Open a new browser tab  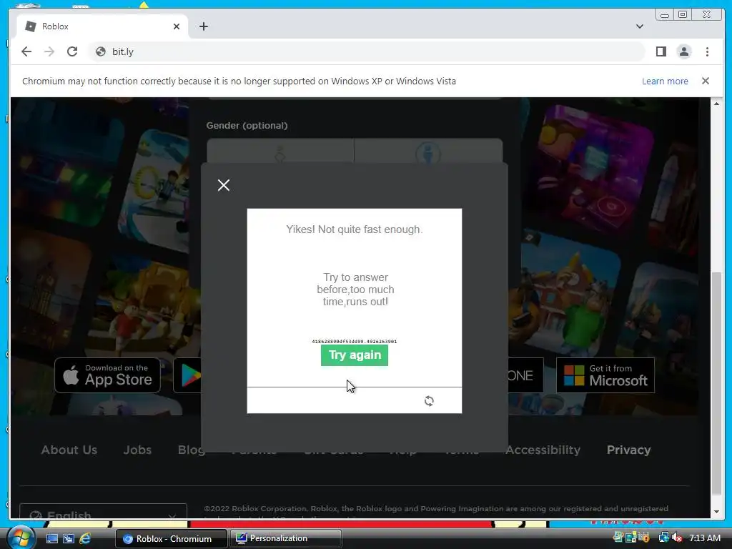[x=204, y=26]
